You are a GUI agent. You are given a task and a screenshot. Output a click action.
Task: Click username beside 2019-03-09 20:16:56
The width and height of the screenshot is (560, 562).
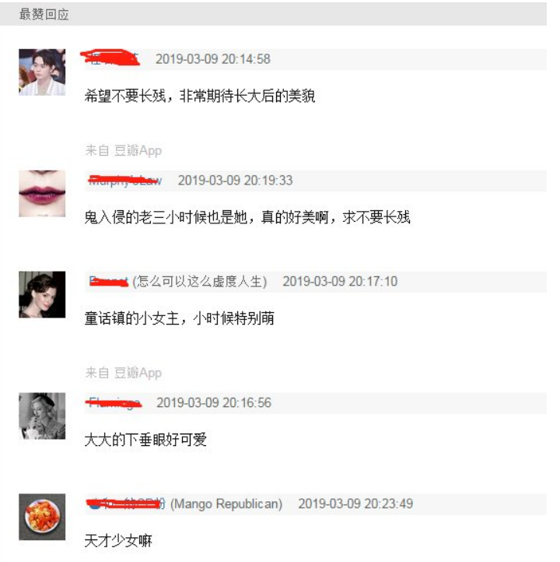(114, 403)
